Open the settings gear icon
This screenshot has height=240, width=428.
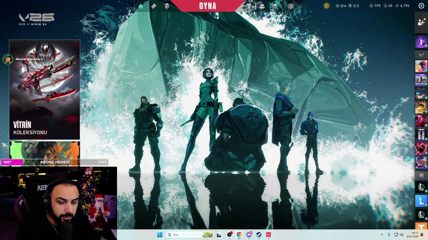[x=421, y=6]
